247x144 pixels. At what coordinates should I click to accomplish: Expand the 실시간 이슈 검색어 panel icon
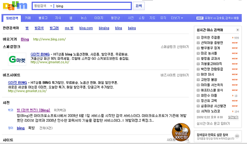(x=237, y=30)
